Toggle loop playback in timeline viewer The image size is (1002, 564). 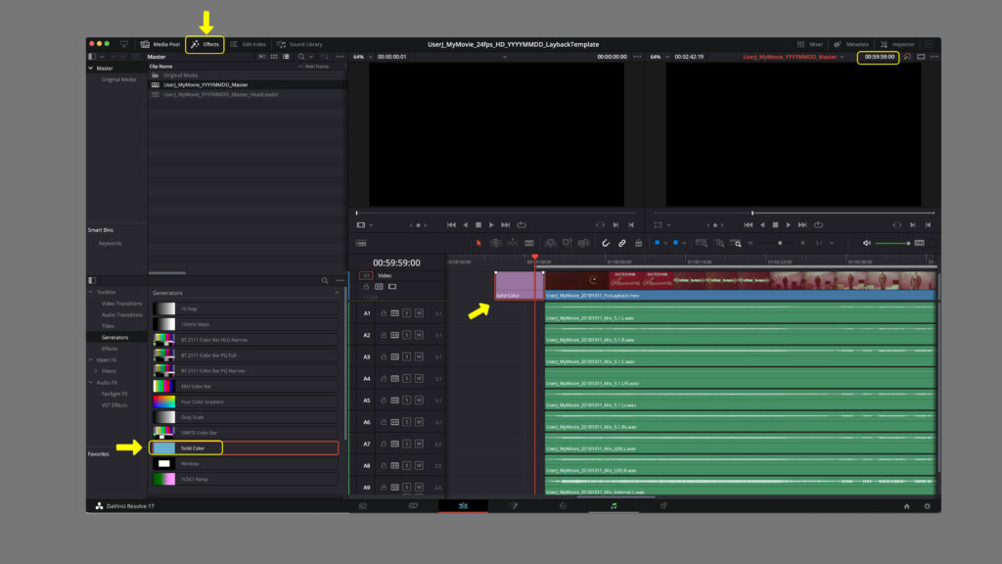click(x=819, y=225)
